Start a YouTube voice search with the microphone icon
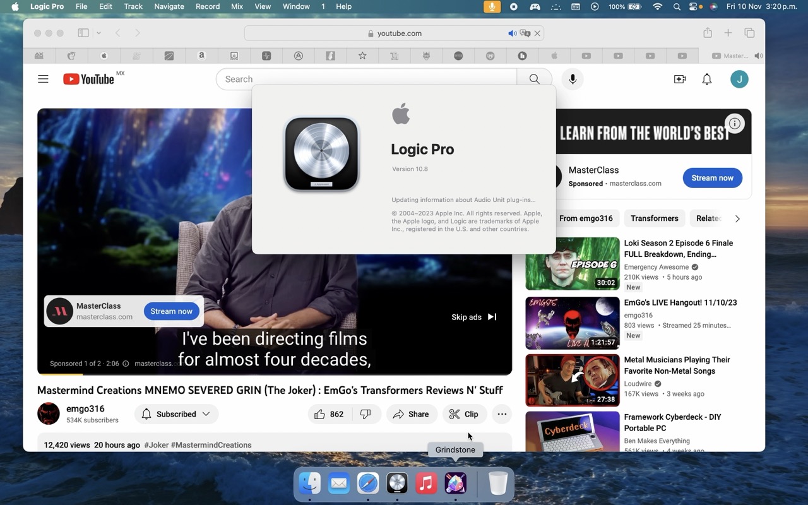The image size is (808, 505). tap(572, 79)
